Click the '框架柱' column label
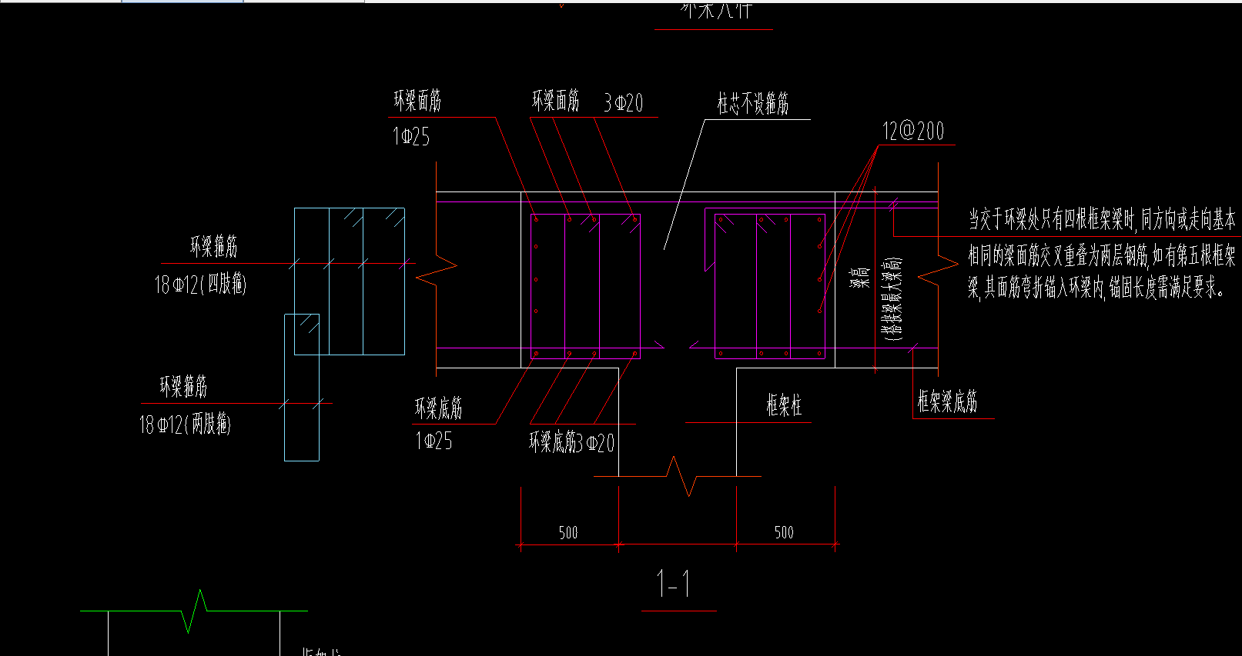1242x656 pixels. [x=784, y=405]
